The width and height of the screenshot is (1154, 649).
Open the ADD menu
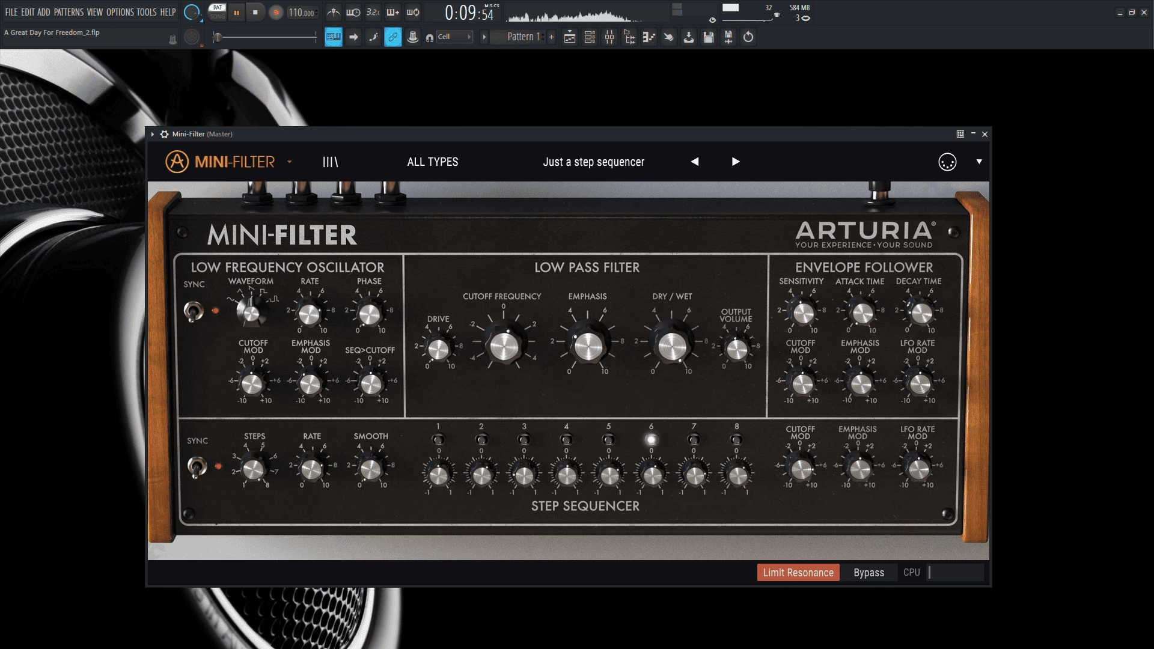coord(44,12)
